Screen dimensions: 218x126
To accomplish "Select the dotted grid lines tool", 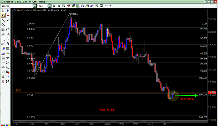I will tap(3, 29).
